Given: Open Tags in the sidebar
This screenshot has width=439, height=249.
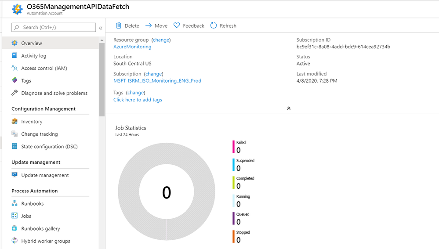Looking at the screenshot, I should pos(51,80).
